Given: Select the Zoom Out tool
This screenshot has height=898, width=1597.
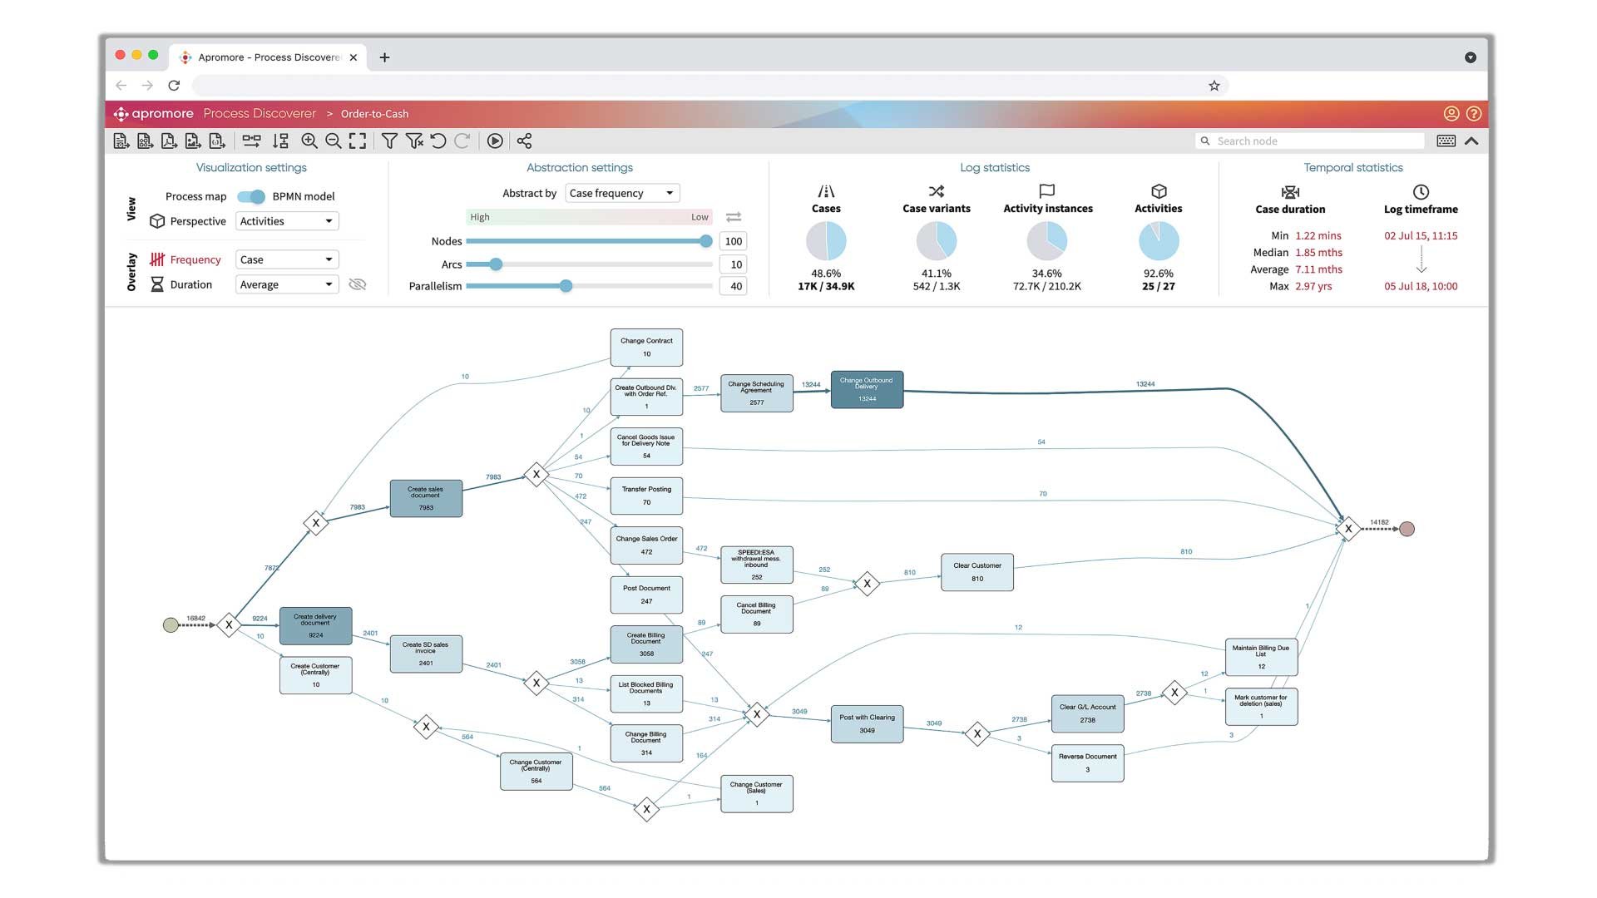Looking at the screenshot, I should tap(332, 141).
